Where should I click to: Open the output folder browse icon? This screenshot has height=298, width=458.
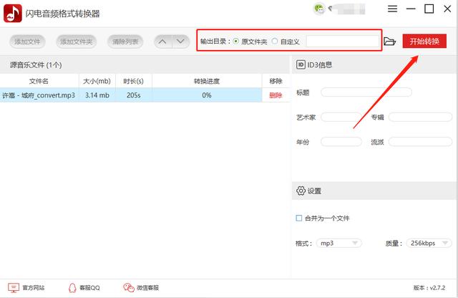(389, 42)
